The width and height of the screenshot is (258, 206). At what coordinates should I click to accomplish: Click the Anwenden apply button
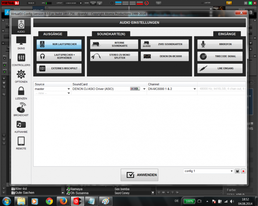coord(139,175)
